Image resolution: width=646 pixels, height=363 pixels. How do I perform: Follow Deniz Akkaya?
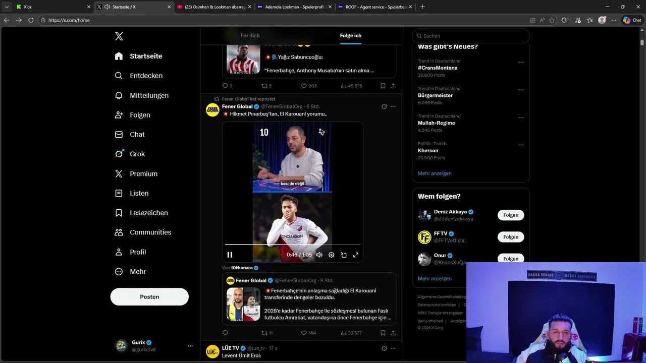(x=511, y=215)
